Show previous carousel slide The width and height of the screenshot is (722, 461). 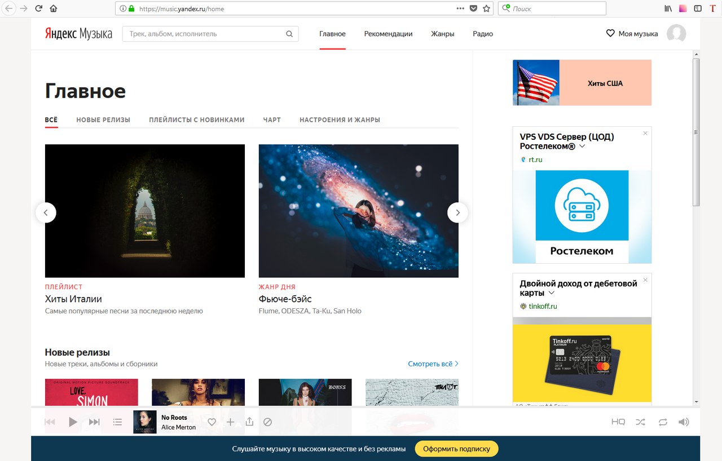tap(46, 212)
